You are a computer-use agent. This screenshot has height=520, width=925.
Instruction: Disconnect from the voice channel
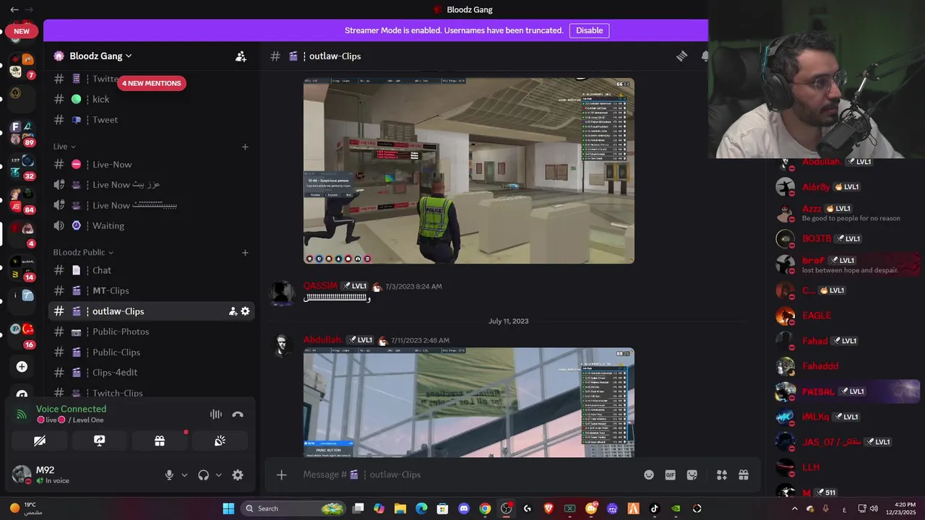tap(238, 414)
